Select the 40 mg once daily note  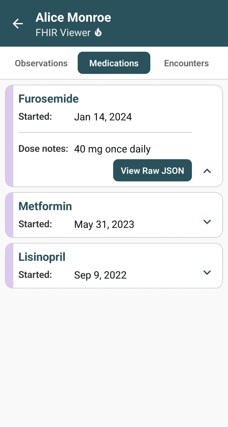tap(112, 149)
